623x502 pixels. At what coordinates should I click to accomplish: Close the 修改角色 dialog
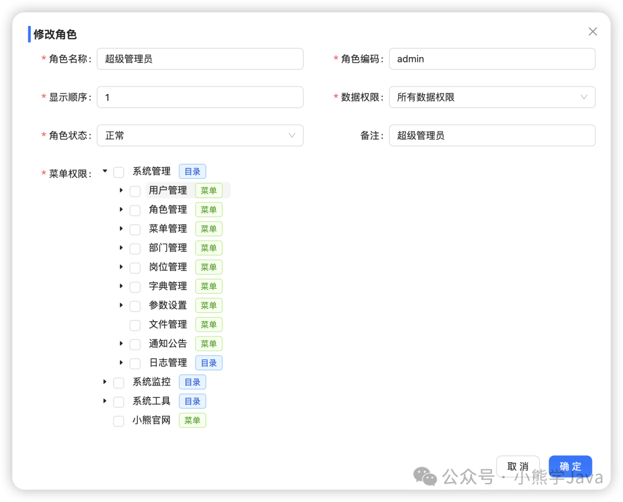(x=592, y=31)
